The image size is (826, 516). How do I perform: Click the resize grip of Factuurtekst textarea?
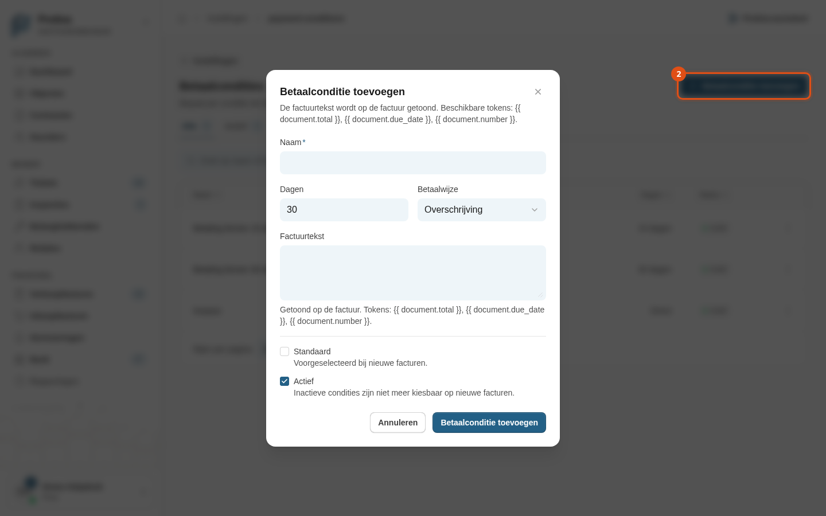(x=540, y=295)
